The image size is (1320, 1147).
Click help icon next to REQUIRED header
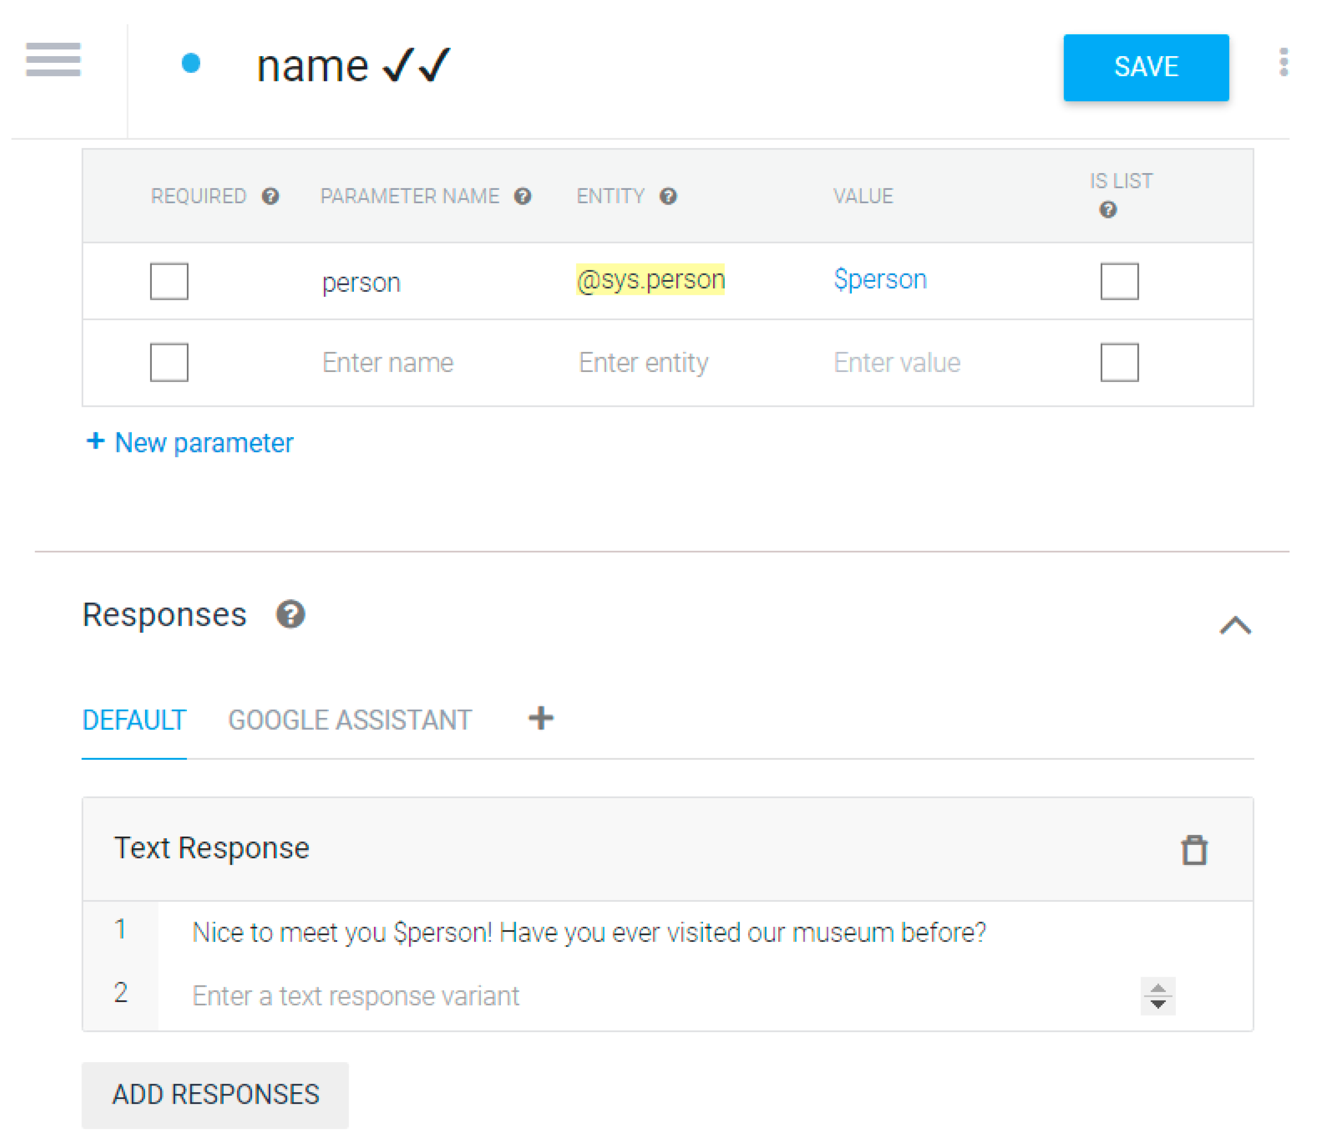point(271,196)
